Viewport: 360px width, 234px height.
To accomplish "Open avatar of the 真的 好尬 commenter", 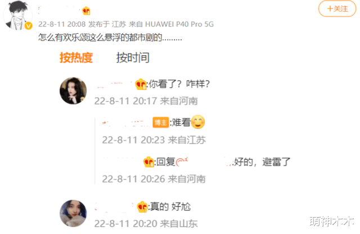I will (x=73, y=213).
